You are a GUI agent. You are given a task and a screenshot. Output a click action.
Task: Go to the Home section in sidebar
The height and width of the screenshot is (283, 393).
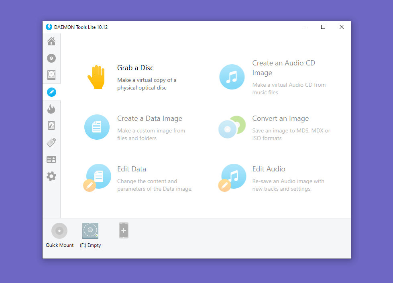pos(51,41)
